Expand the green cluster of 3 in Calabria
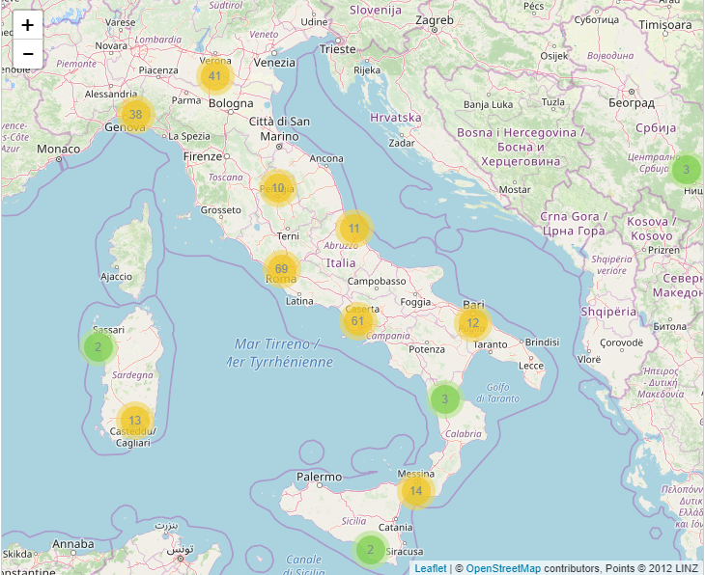Viewport: 705px width, 575px height. pyautogui.click(x=444, y=398)
